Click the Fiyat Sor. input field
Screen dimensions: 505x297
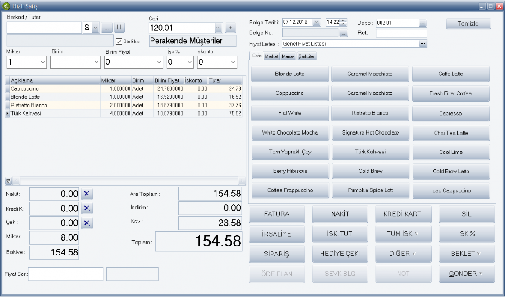point(66,274)
